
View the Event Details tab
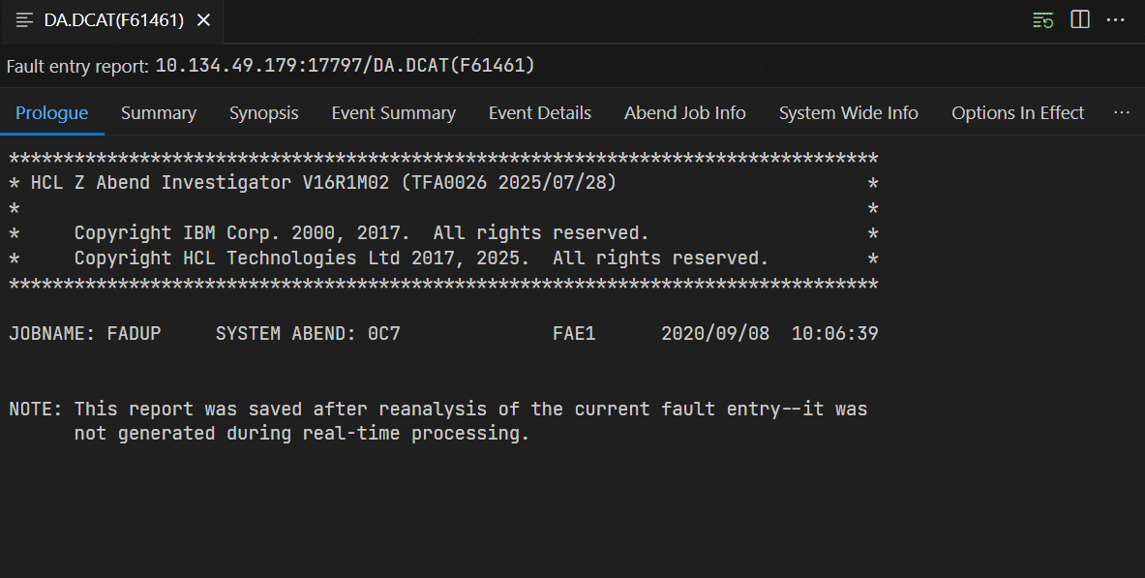(539, 113)
